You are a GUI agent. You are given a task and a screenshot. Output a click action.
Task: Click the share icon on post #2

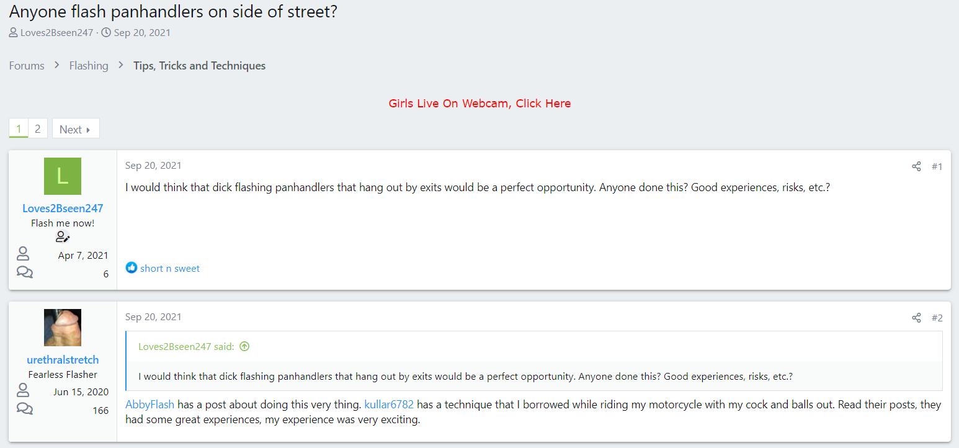[x=916, y=318]
